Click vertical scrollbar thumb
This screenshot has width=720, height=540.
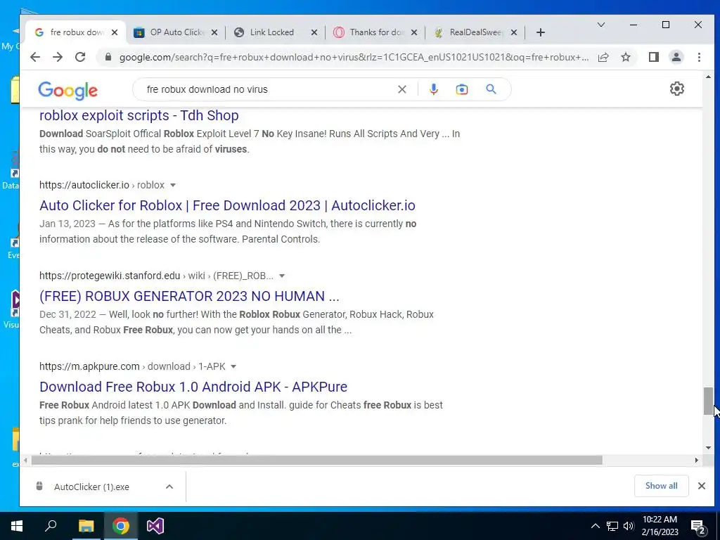pos(708,401)
